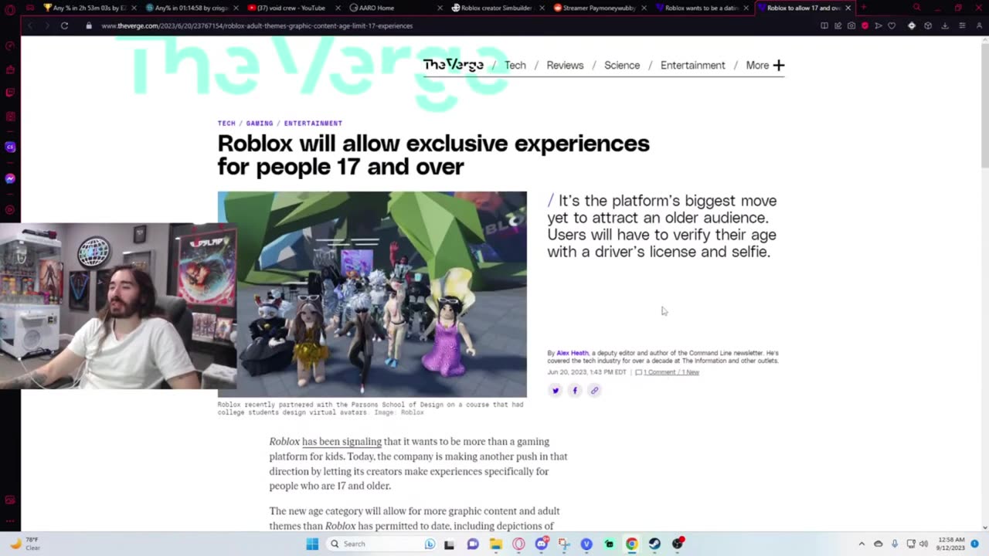Image resolution: width=989 pixels, height=556 pixels.
Task: Switch to Roblox creator Simbuilder tab
Action: point(497,8)
